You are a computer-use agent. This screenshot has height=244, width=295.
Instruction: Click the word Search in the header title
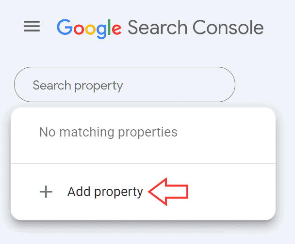click(158, 27)
